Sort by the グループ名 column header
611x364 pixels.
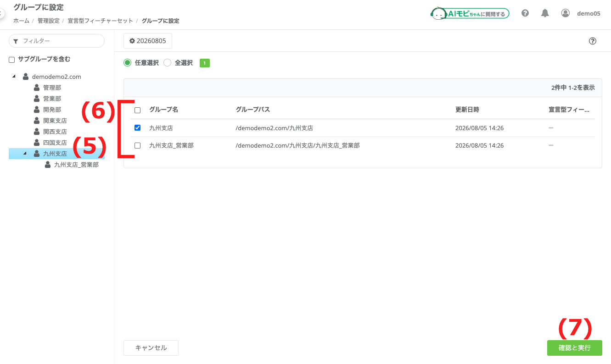tap(163, 110)
